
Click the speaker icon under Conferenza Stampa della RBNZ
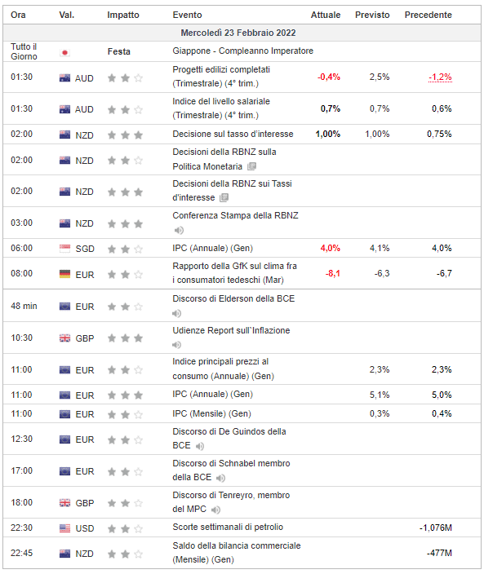click(x=179, y=230)
